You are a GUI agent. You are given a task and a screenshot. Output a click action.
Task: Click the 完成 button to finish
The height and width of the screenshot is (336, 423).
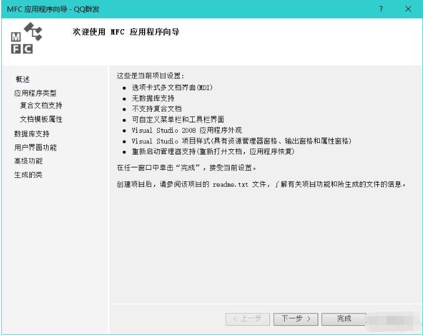click(x=344, y=319)
